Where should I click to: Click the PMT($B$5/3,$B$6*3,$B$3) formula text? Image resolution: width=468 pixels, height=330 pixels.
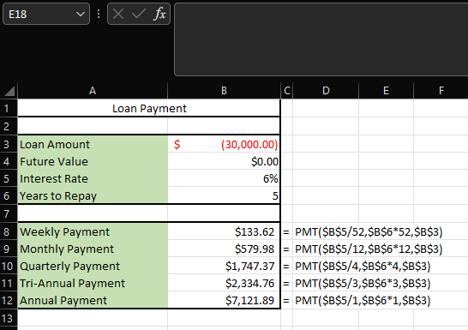pyautogui.click(x=363, y=283)
